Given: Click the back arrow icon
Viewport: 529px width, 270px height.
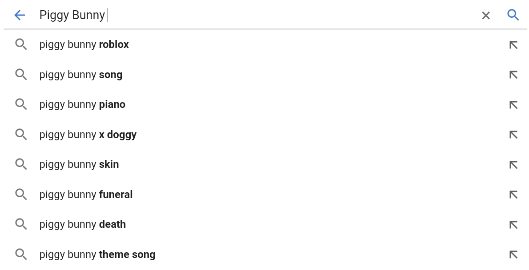Looking at the screenshot, I should pos(20,15).
